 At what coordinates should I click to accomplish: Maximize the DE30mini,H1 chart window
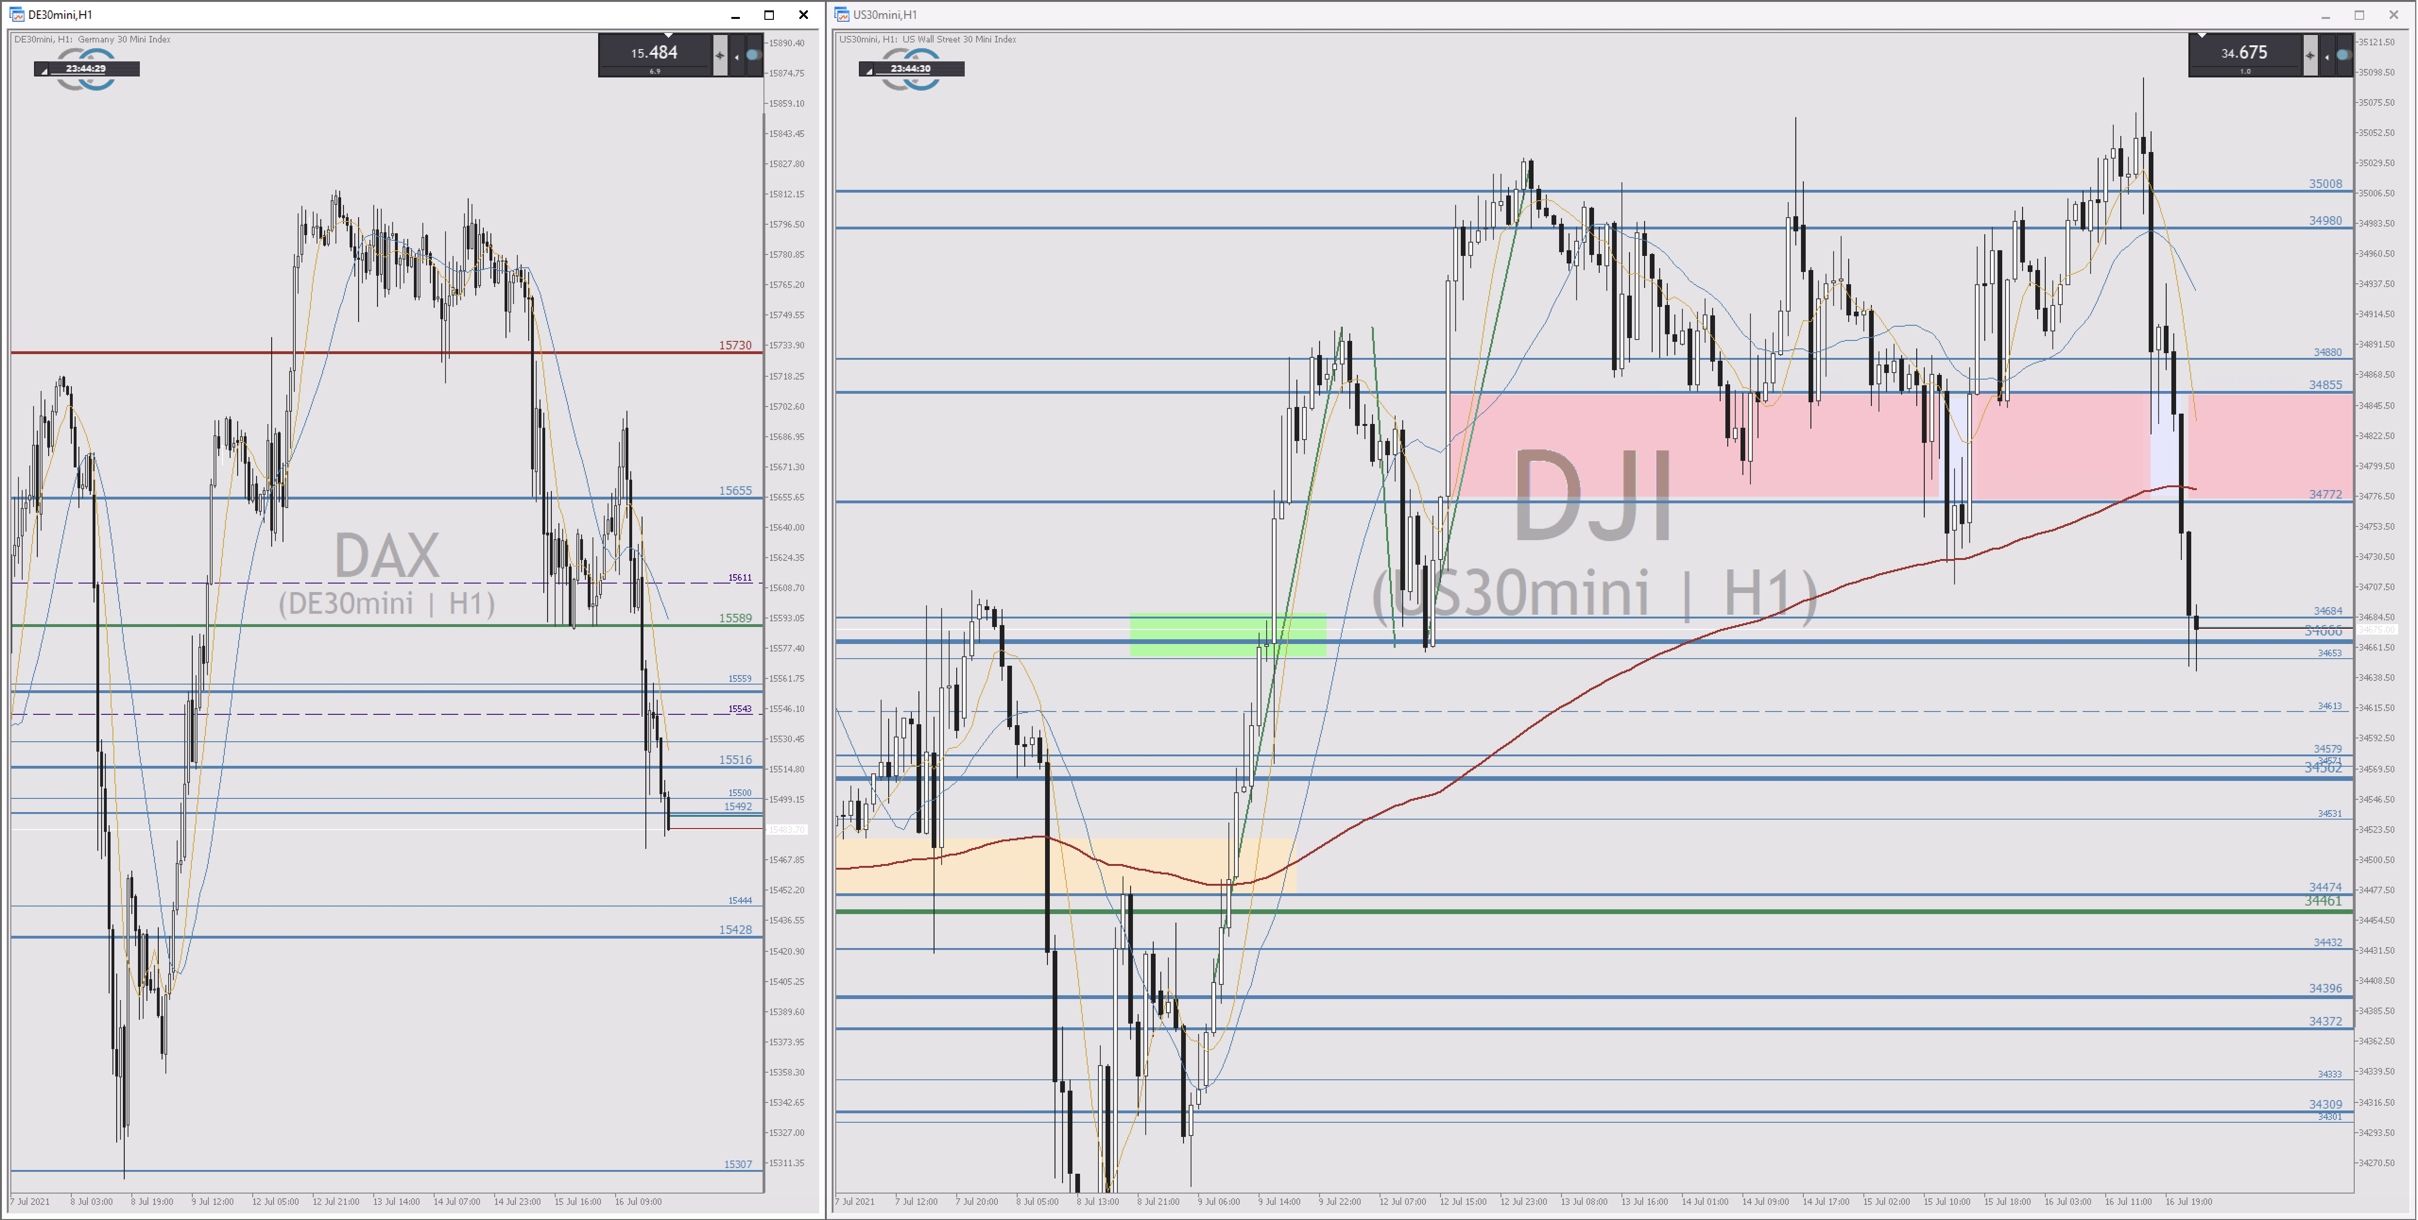[769, 14]
